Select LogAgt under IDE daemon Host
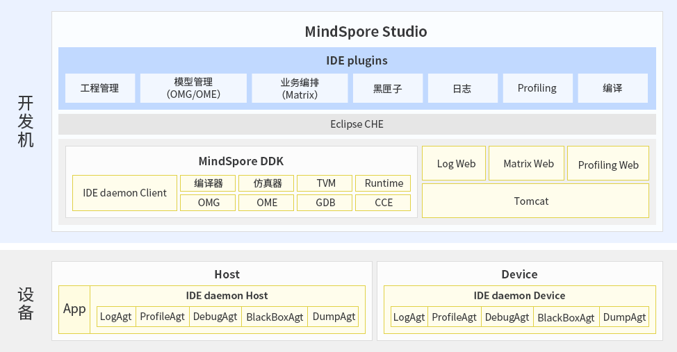This screenshot has height=352, width=677. pos(116,317)
